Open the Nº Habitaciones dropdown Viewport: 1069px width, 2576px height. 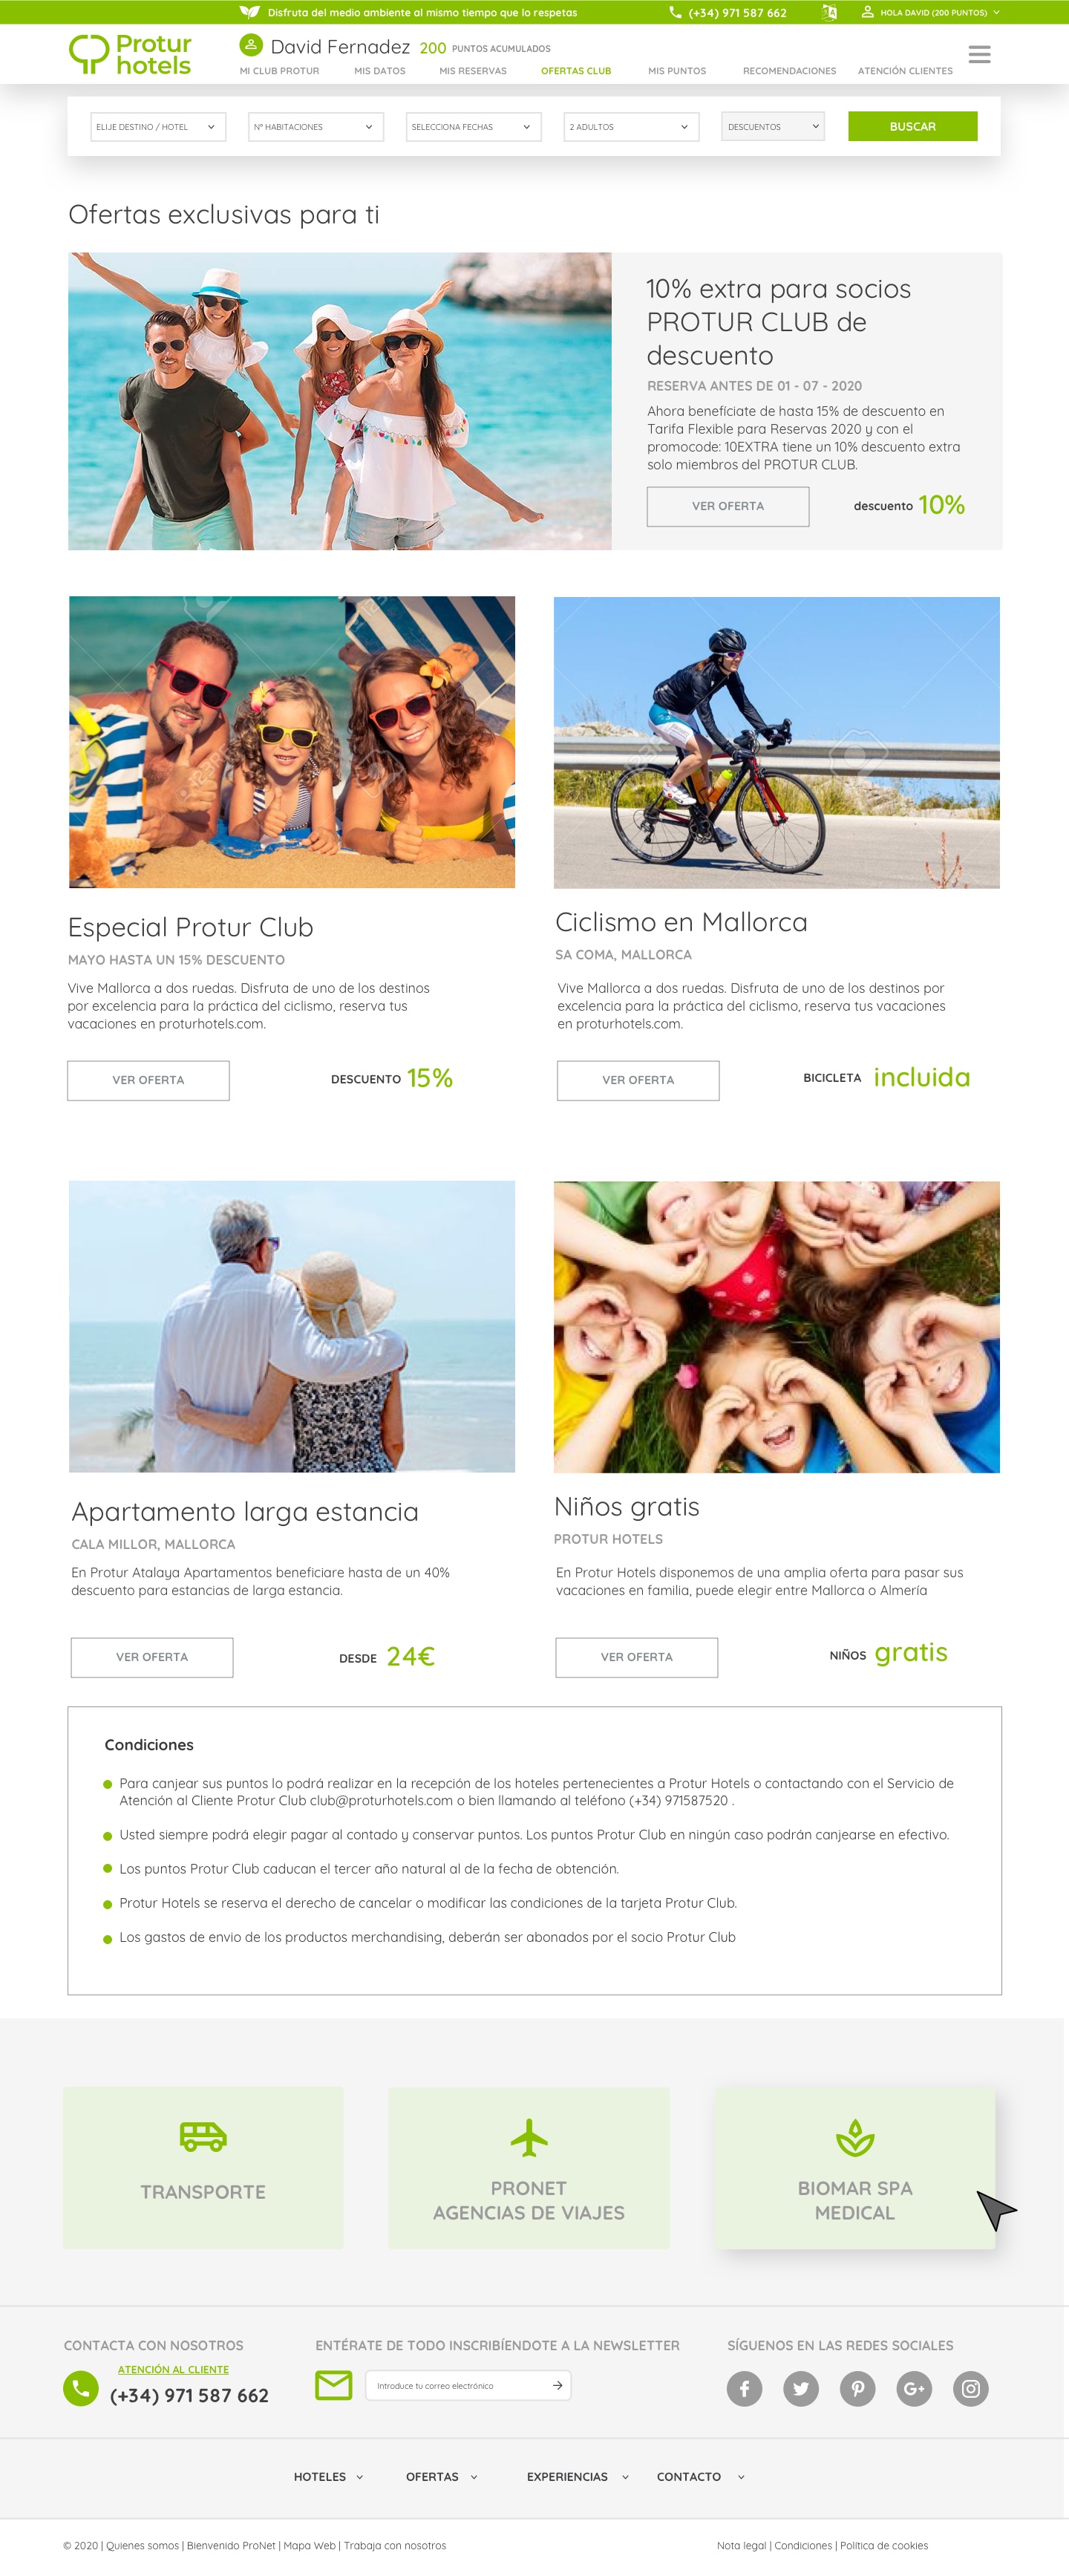316,127
